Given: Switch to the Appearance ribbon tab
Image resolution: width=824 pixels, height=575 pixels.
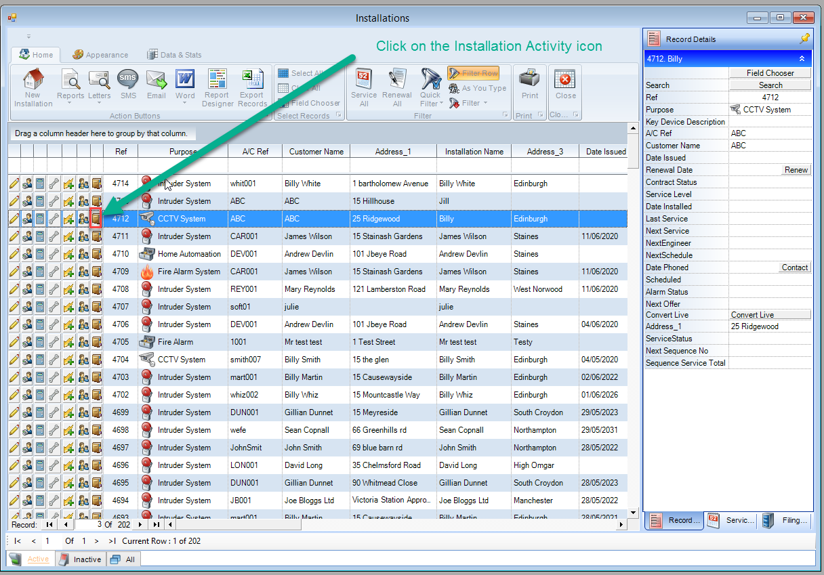Looking at the screenshot, I should click(100, 55).
